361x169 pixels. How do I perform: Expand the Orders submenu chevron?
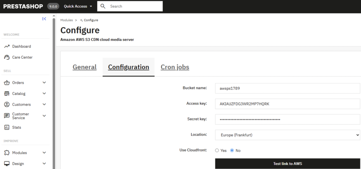pos(44,82)
